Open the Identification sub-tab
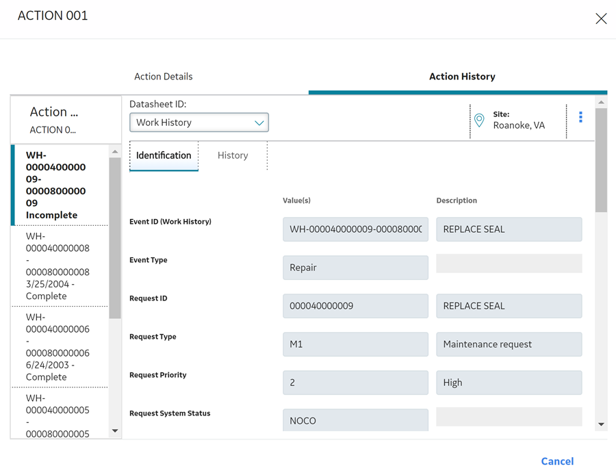 pyautogui.click(x=164, y=155)
